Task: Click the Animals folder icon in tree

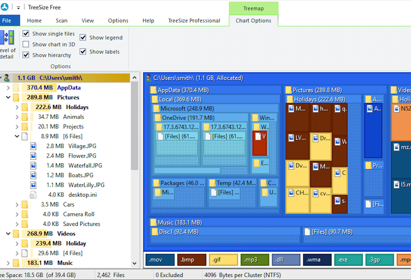Action: [25, 117]
